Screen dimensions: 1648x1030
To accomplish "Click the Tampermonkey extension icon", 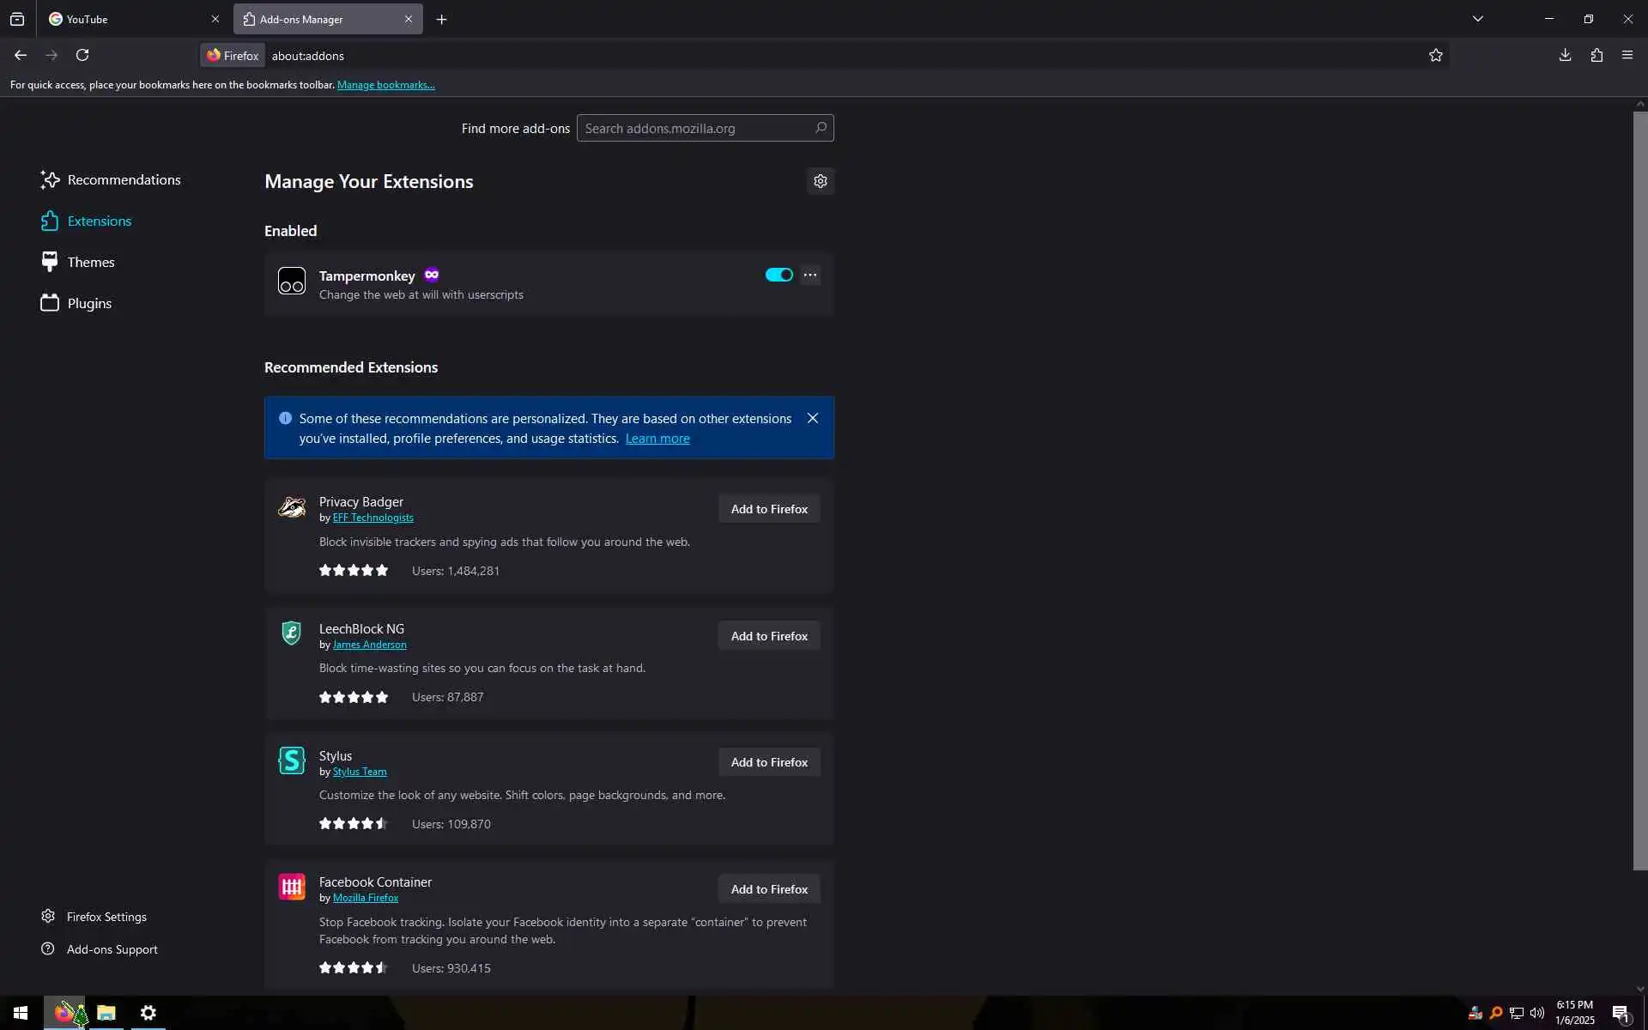I will pyautogui.click(x=292, y=282).
